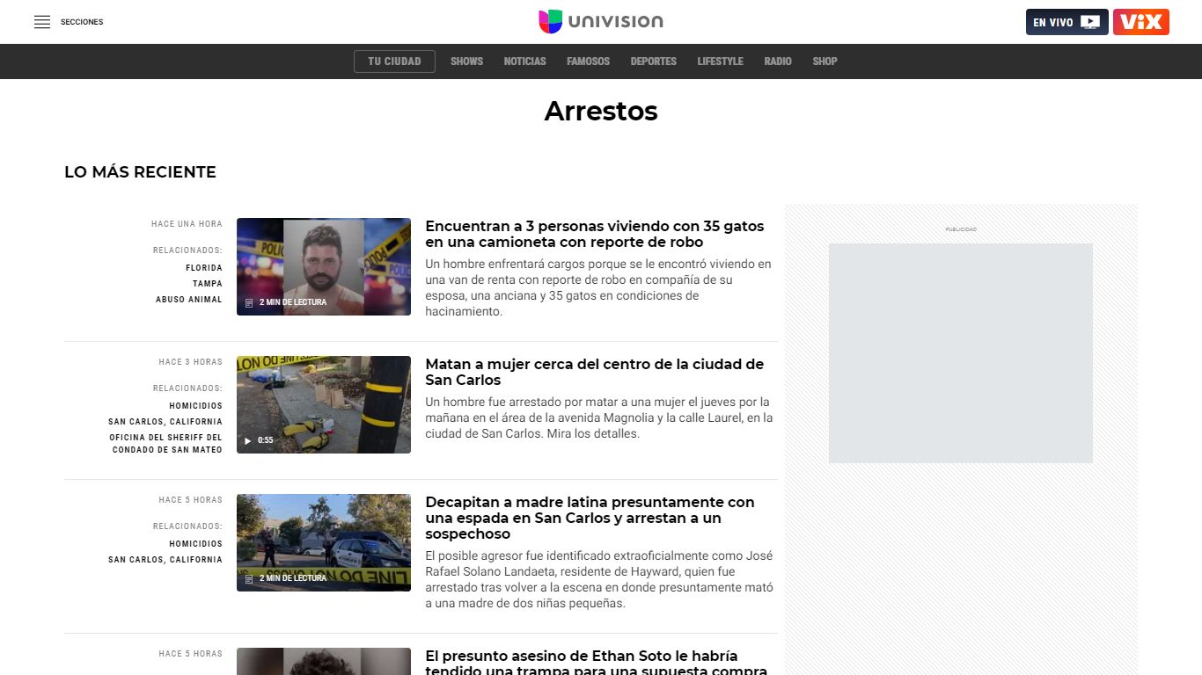Open Oficina del Sheriff del Condado de San Mateo tag
The width and height of the screenshot is (1202, 675).
166,444
